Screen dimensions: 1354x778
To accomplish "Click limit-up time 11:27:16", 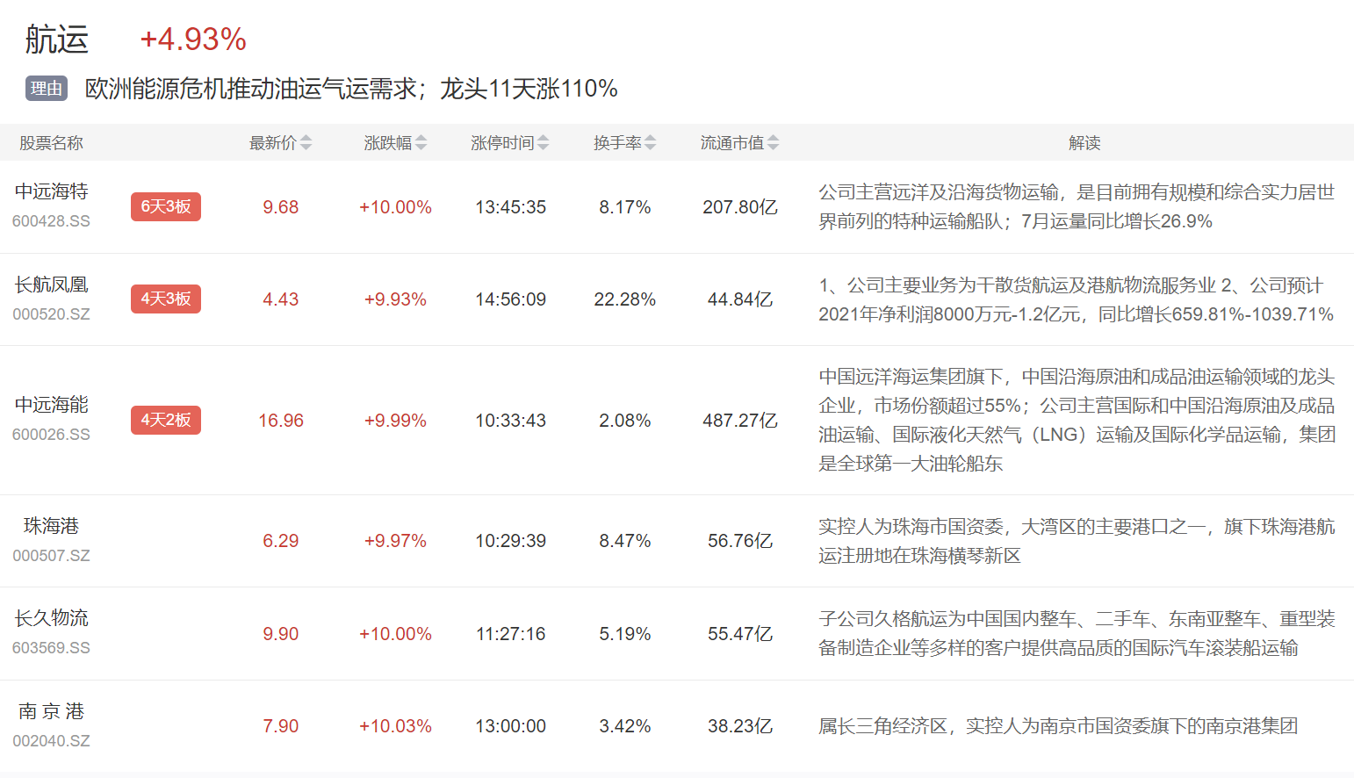I will (511, 634).
